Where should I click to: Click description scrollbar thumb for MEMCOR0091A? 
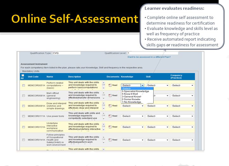coord(104,105)
